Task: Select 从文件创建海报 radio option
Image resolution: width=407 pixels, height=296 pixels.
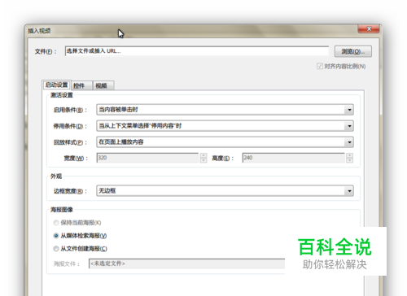Action: [56, 249]
